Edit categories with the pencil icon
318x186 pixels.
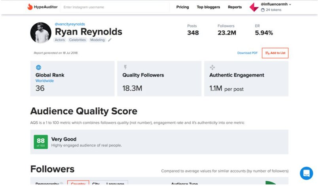click(110, 40)
